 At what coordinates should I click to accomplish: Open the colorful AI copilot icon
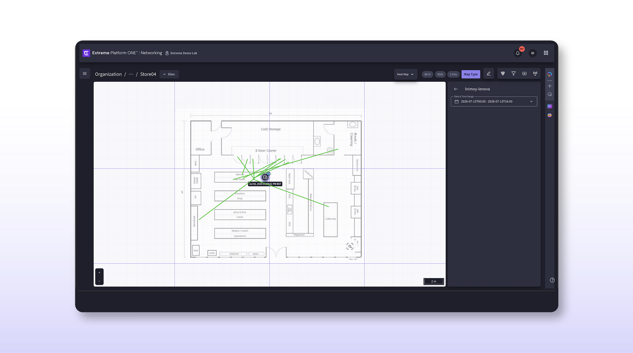tap(550, 74)
